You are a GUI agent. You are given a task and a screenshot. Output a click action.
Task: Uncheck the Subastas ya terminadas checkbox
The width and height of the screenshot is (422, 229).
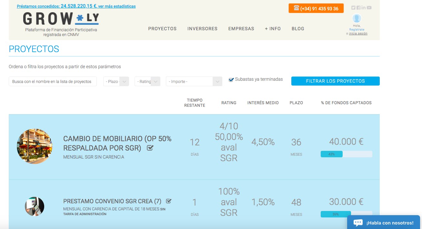(231, 80)
